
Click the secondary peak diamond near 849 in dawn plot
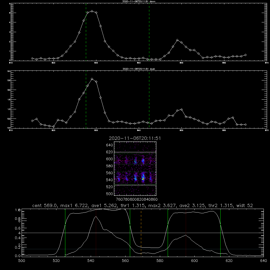point(177,40)
